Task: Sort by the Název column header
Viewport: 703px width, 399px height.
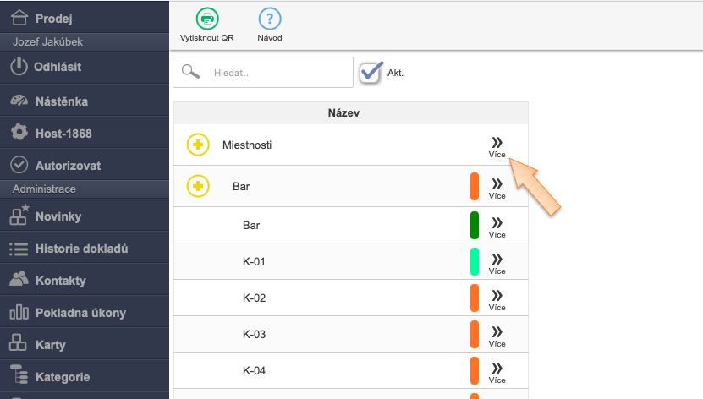Action: 344,112
